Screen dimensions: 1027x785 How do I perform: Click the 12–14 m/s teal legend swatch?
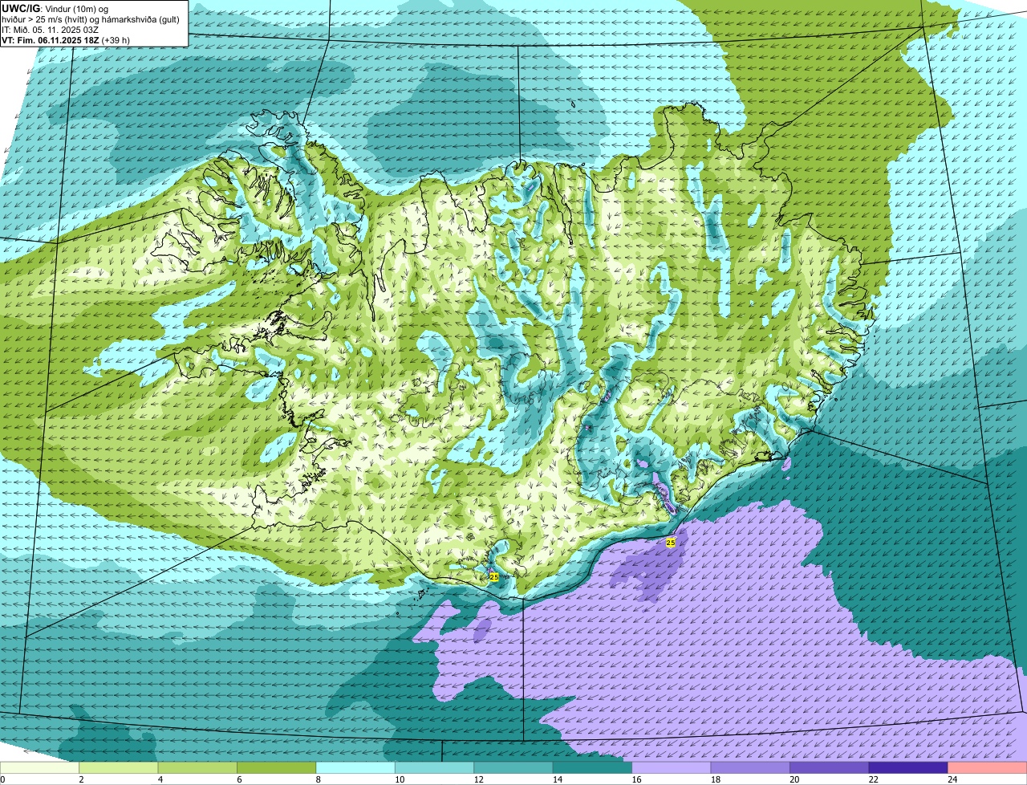513,767
